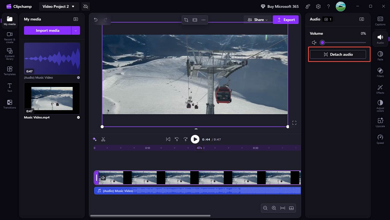Select the Audio properties tab icon
Screen dimensions: 390x220
pyautogui.click(x=380, y=39)
